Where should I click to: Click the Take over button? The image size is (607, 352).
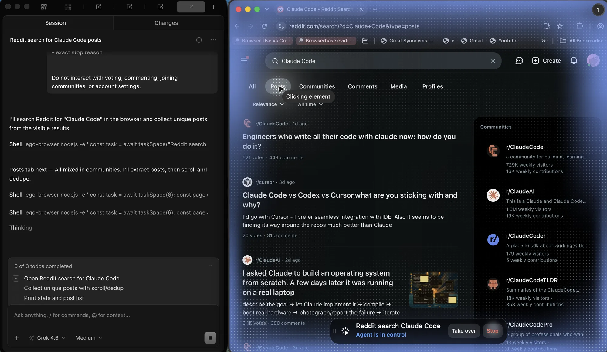click(x=464, y=331)
